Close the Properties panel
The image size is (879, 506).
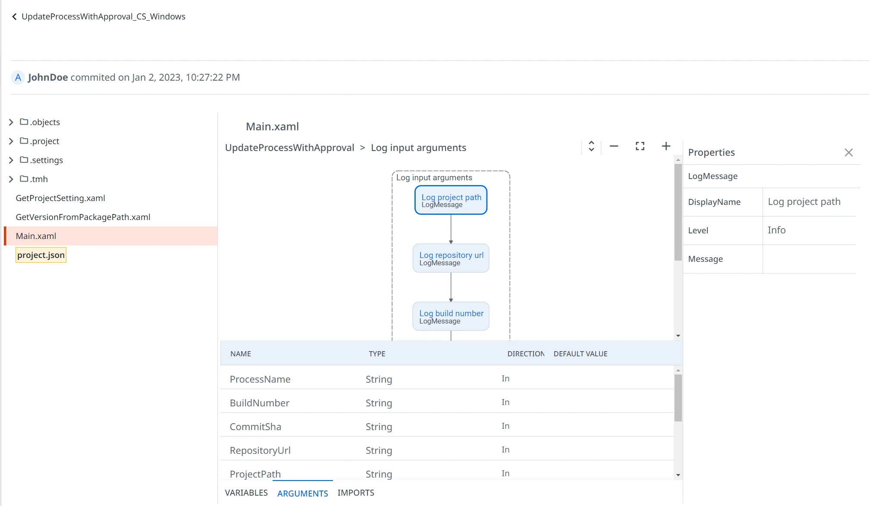(849, 152)
